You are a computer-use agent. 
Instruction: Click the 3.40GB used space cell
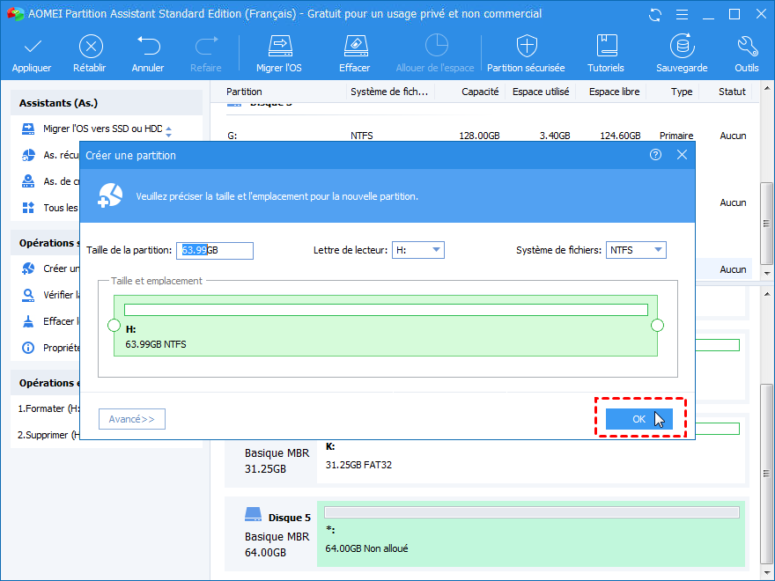tap(555, 136)
